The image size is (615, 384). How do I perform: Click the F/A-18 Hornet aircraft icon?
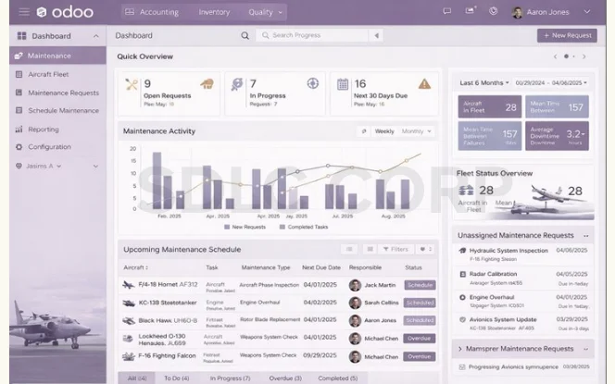click(x=128, y=285)
